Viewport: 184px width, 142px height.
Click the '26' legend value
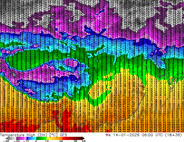pos(61,141)
